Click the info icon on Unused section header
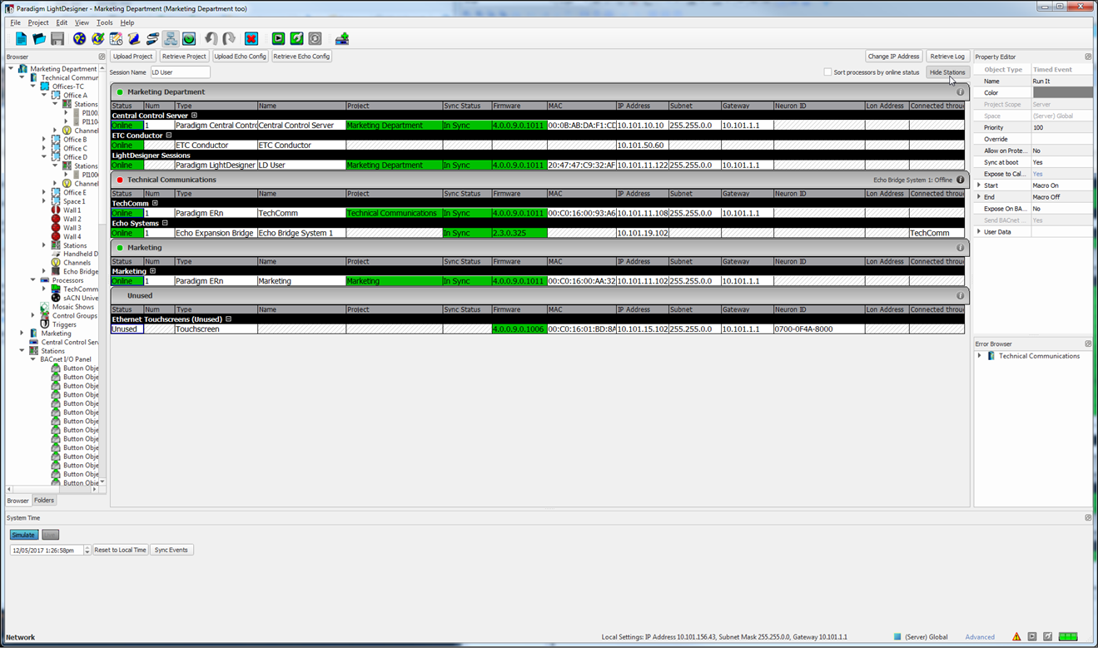This screenshot has height=652, width=1098. pyautogui.click(x=960, y=295)
